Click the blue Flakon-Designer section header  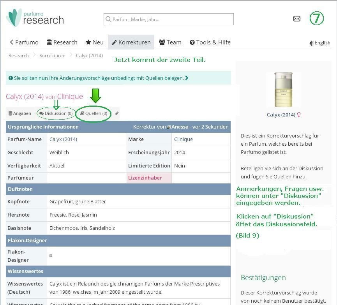(x=118, y=241)
